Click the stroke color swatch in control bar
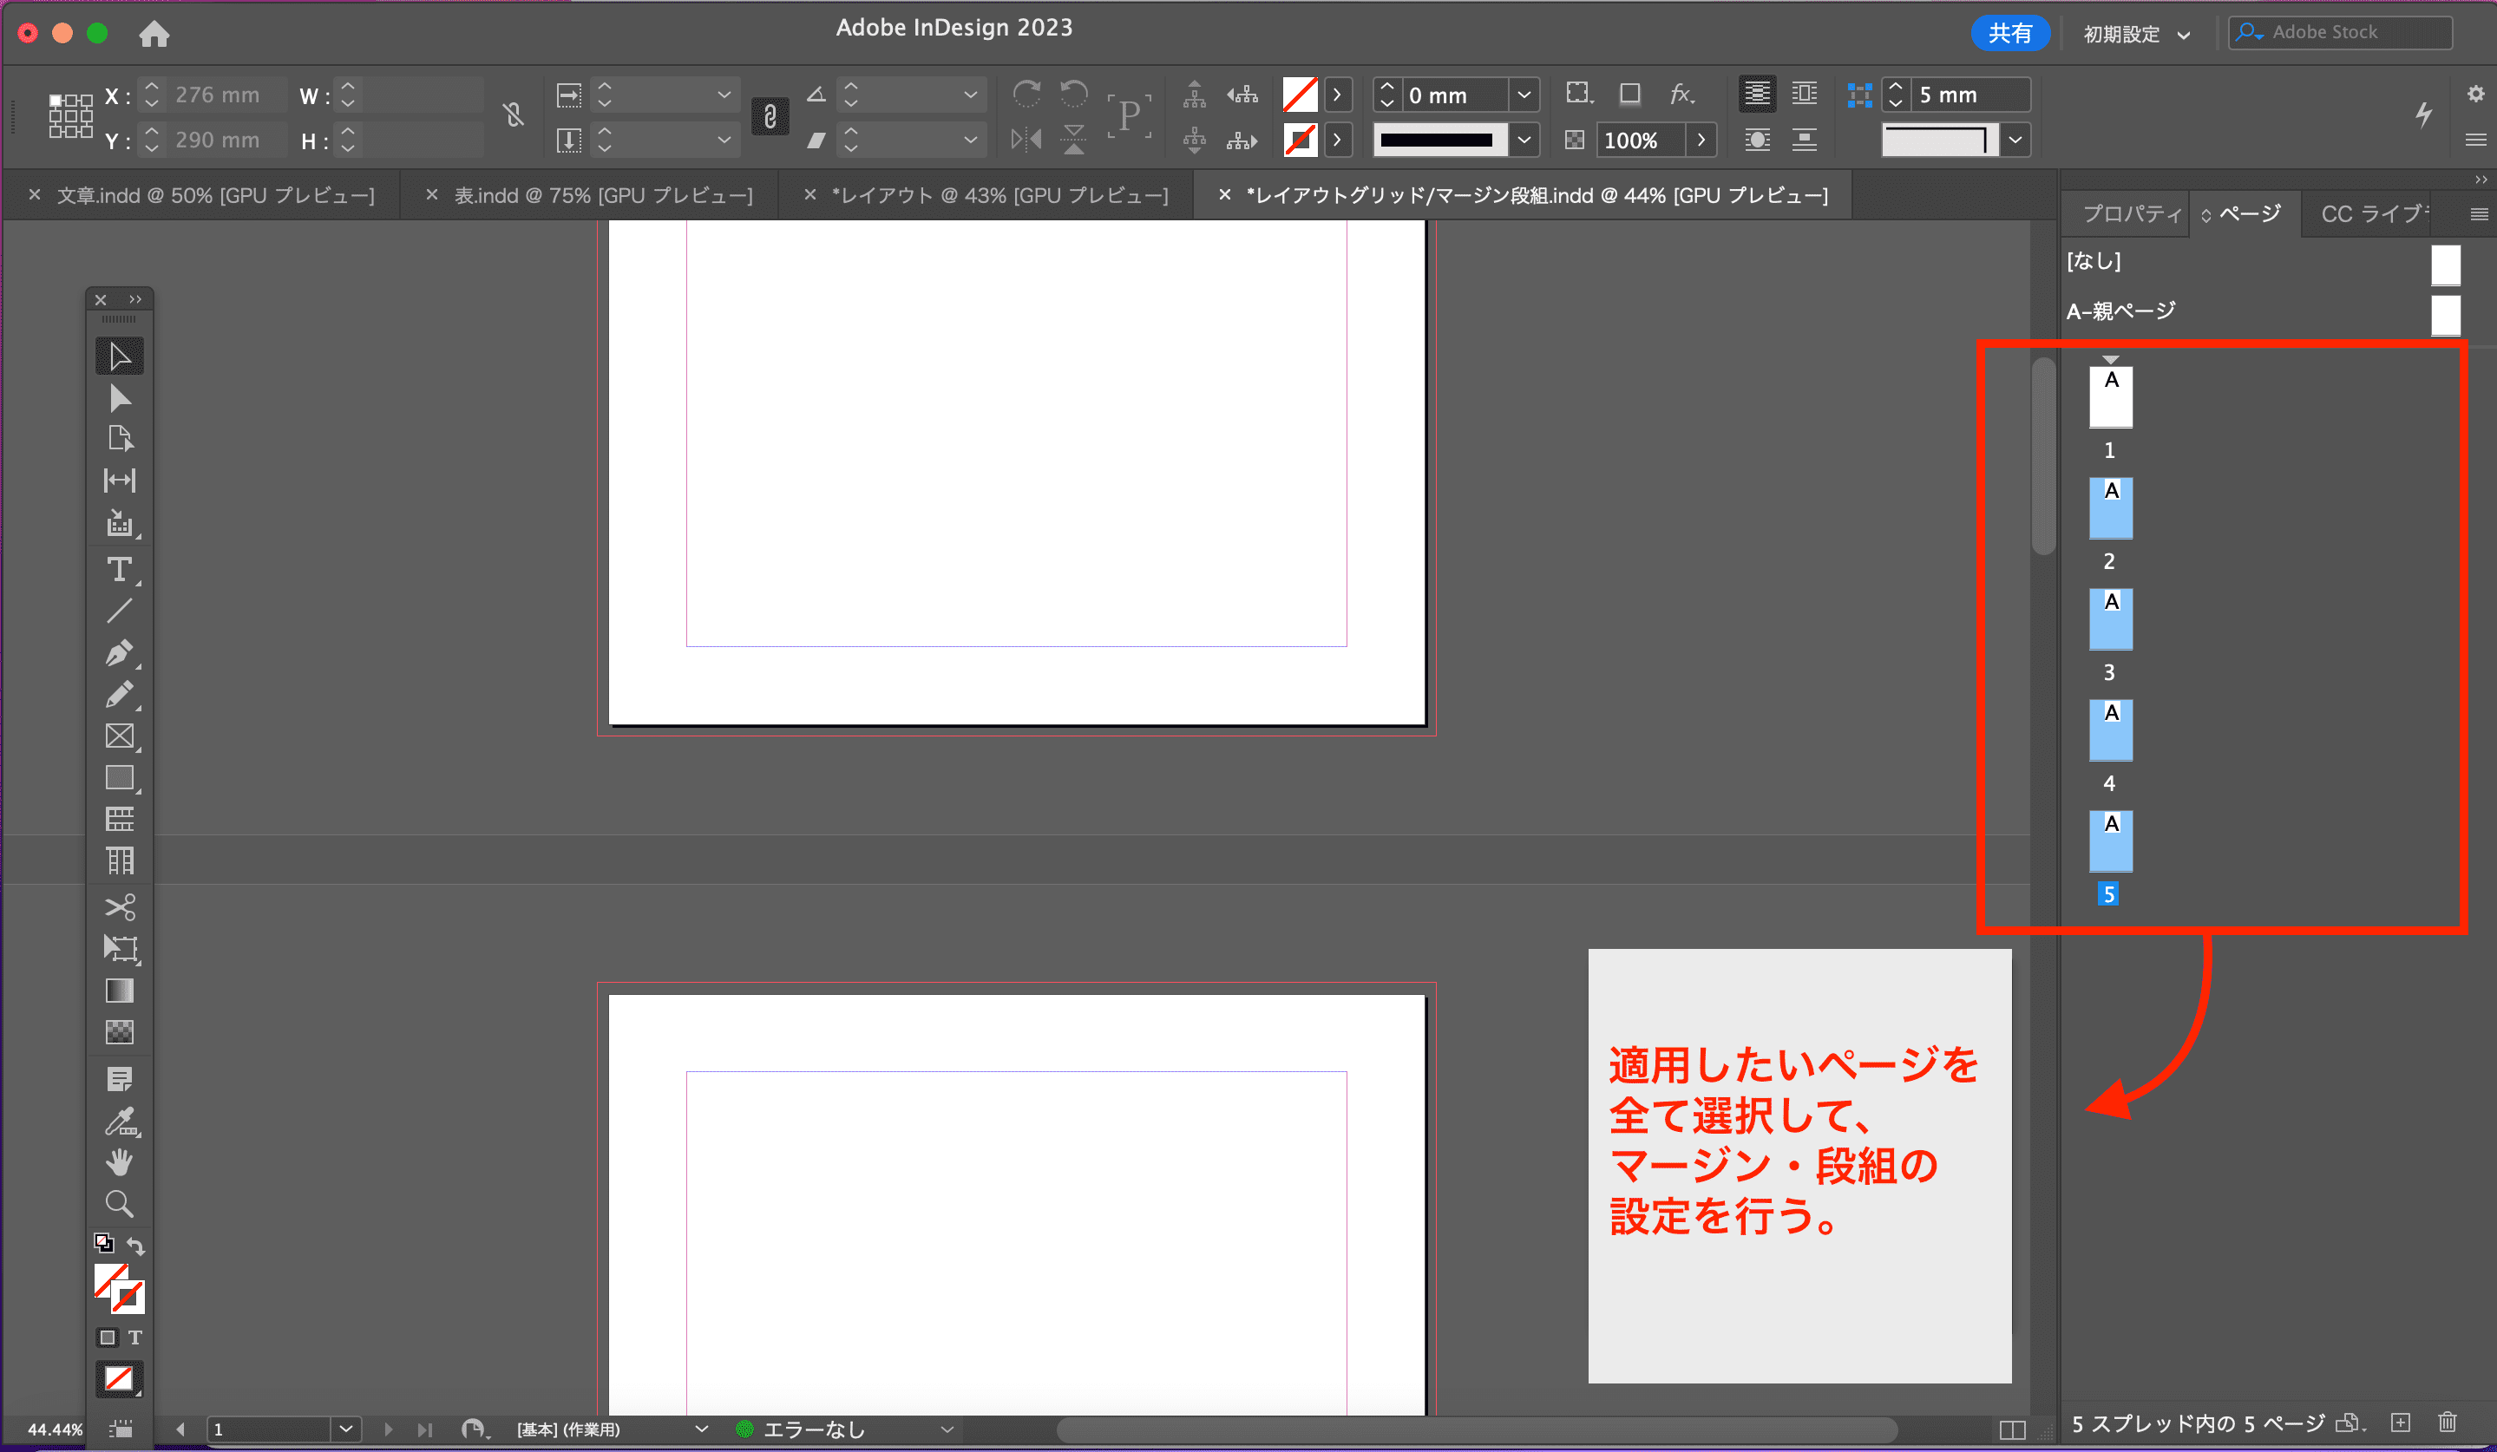The height and width of the screenshot is (1452, 2497). (1300, 140)
